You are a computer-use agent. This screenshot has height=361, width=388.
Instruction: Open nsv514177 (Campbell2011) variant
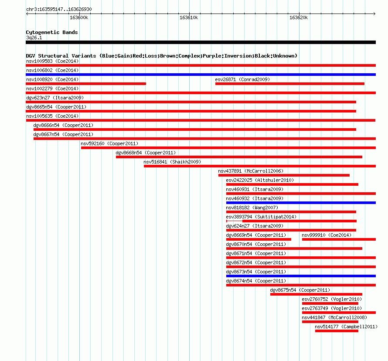(346, 327)
